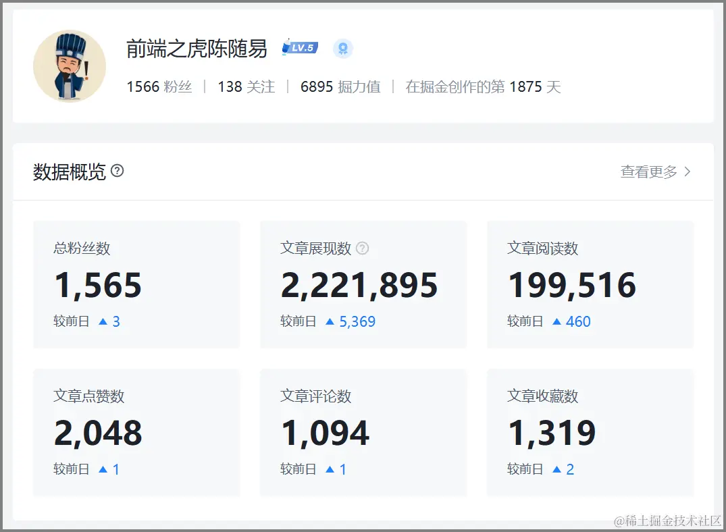
Task: Click the up arrow under 文章展现数
Action: click(330, 321)
